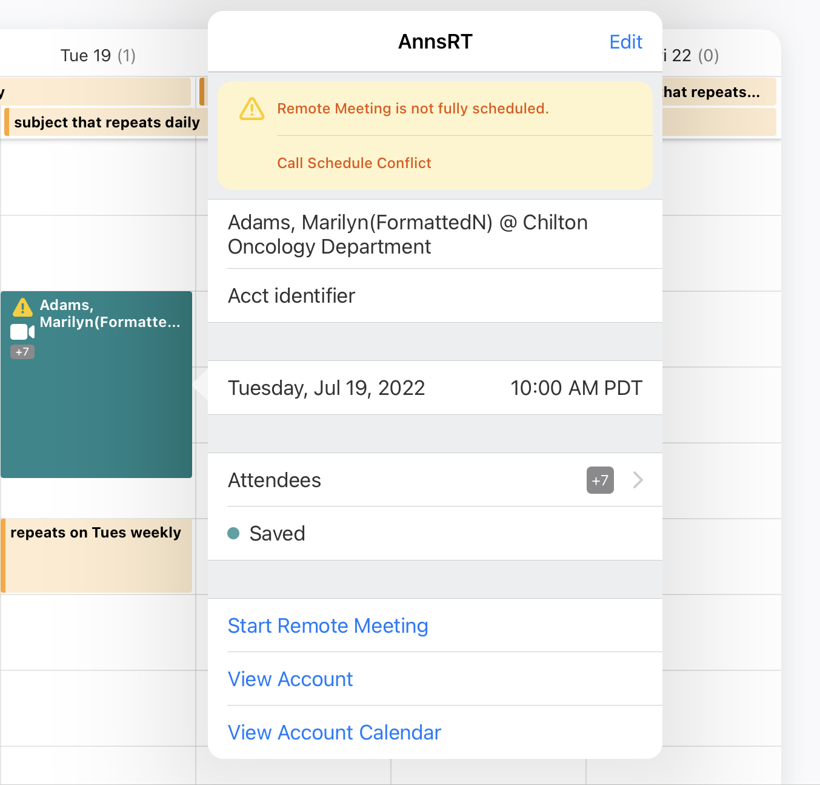Screen dimensions: 820x785
Task: Click the Adams, Marilyn teal appointment block
Action: pyautogui.click(x=97, y=413)
